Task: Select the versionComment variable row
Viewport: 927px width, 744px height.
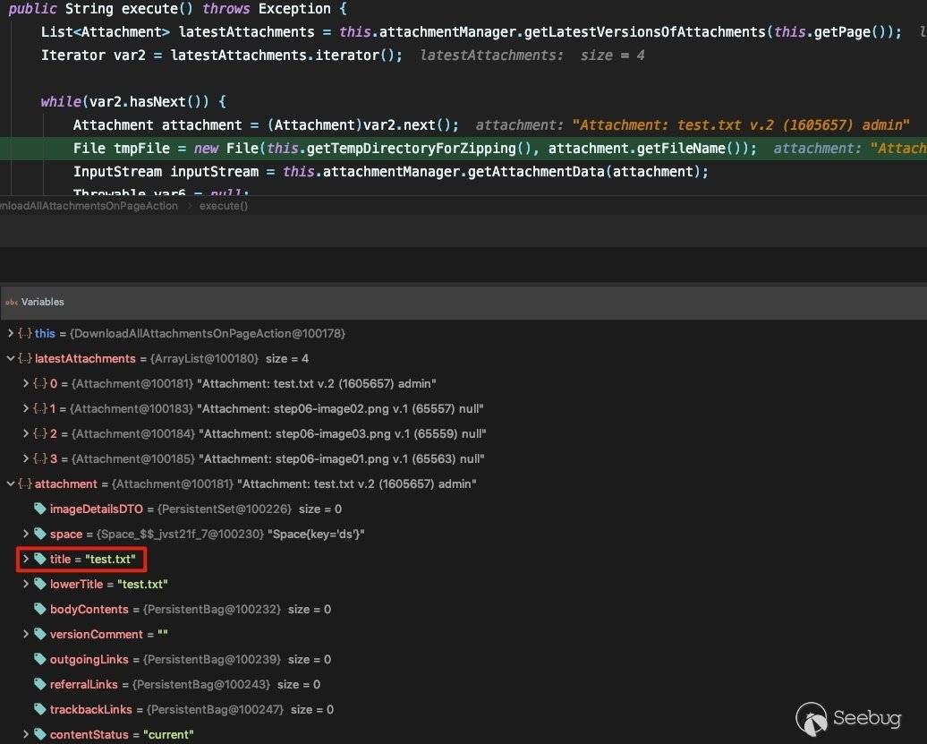Action: pyautogui.click(x=108, y=634)
